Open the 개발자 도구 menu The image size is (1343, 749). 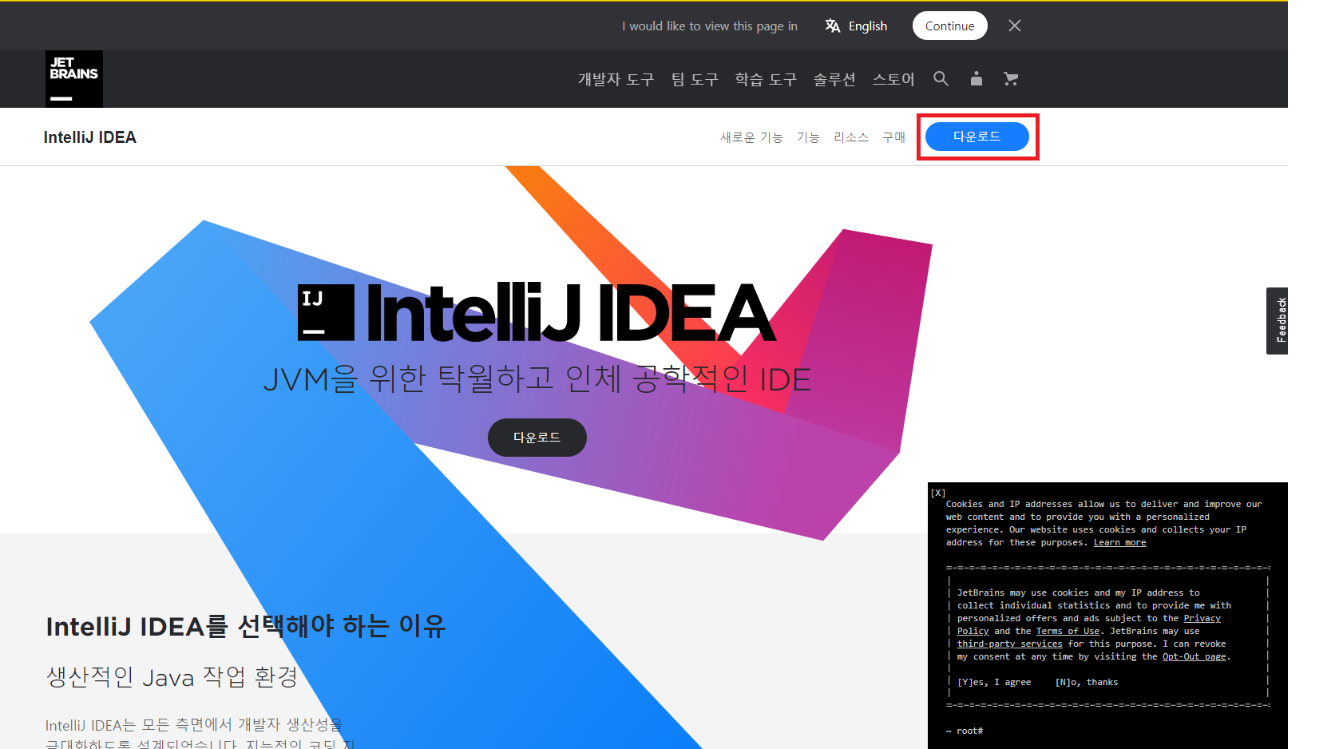(x=616, y=79)
